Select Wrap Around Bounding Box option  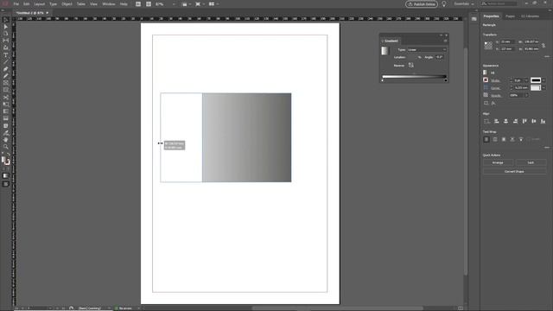point(495,139)
